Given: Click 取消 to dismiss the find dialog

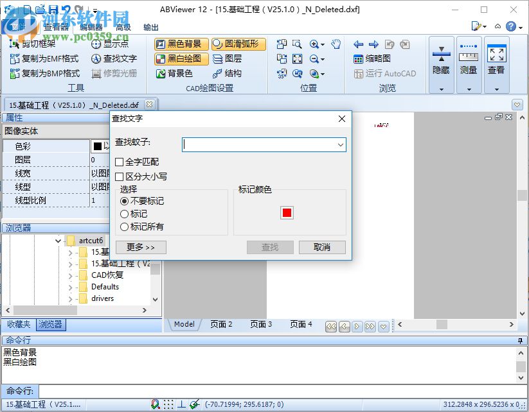Looking at the screenshot, I should pos(322,247).
